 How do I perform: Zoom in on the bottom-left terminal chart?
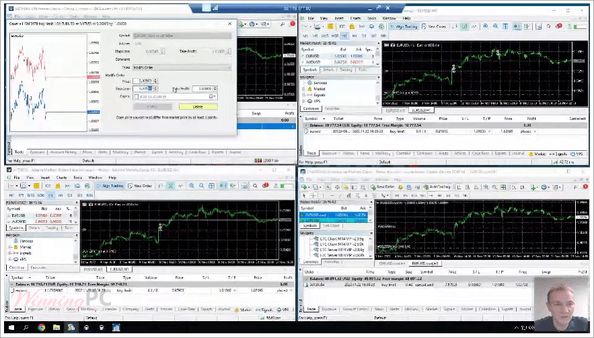pyautogui.click(x=192, y=186)
